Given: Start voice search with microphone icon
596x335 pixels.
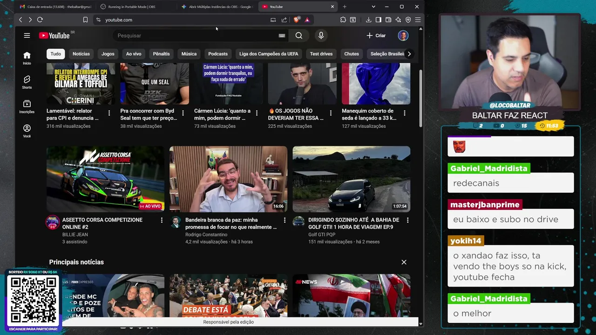Looking at the screenshot, I should (321, 35).
